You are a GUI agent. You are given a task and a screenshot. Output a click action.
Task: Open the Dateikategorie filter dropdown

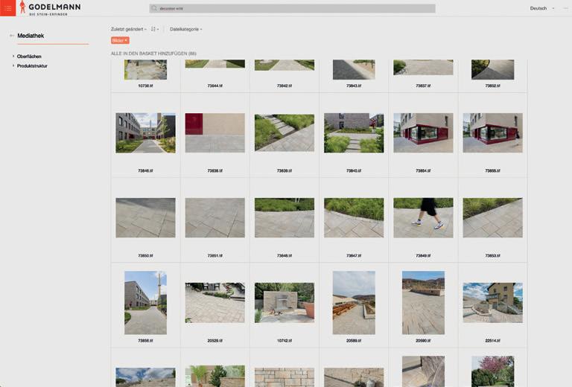(185, 29)
